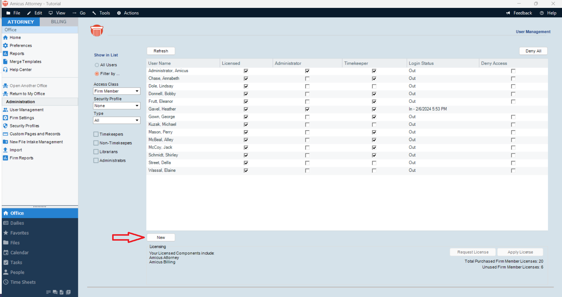Check the Librarians filter checkbox
Image resolution: width=562 pixels, height=297 pixels.
coord(96,152)
